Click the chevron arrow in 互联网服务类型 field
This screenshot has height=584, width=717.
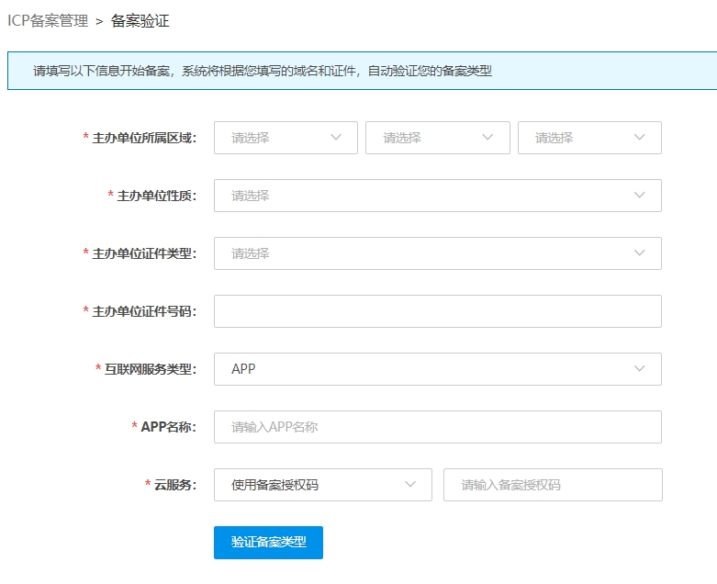pos(640,369)
